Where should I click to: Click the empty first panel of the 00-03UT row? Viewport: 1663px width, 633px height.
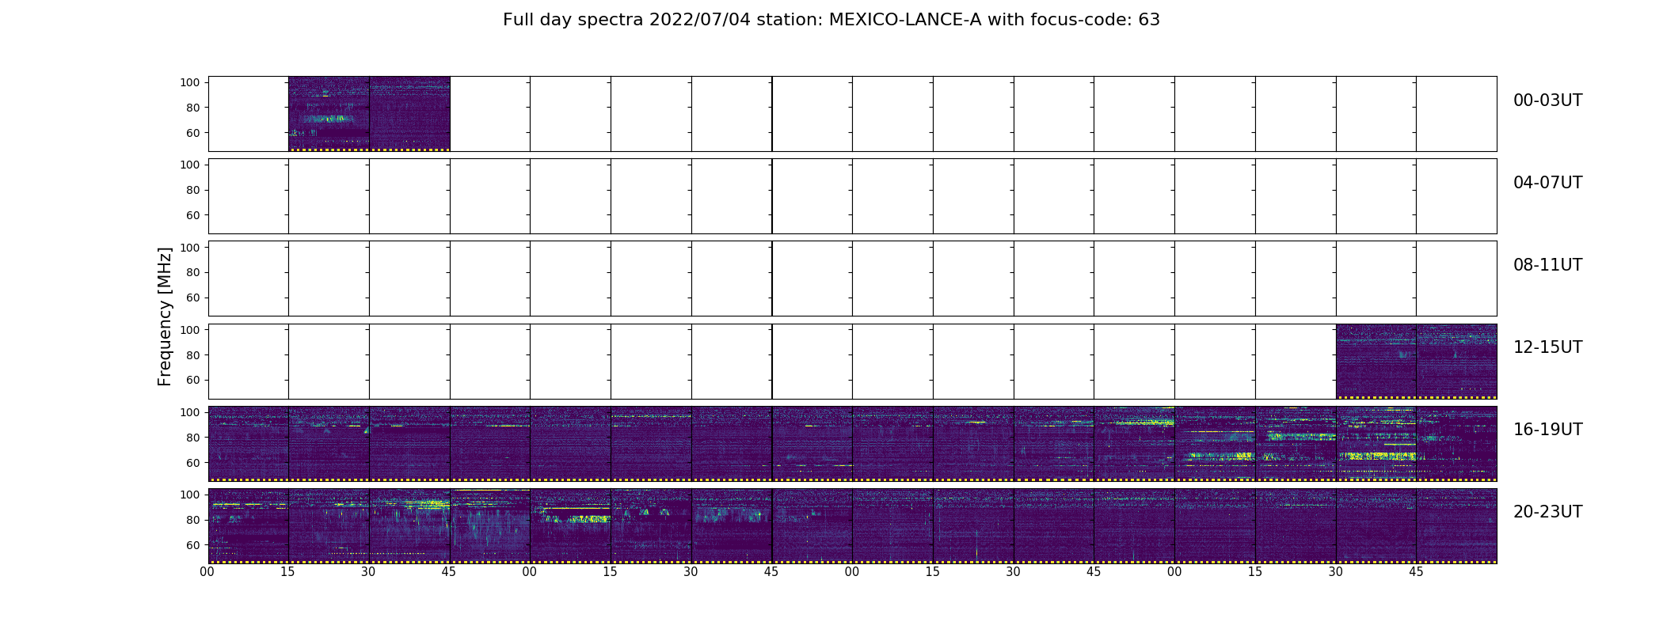coord(249,114)
